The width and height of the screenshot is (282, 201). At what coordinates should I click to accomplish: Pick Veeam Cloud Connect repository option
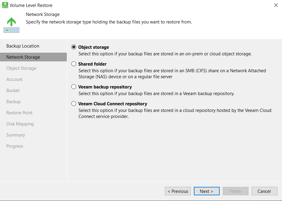[x=74, y=104]
